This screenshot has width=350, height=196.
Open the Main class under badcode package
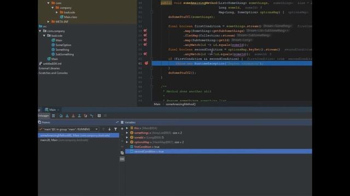pos(57,40)
